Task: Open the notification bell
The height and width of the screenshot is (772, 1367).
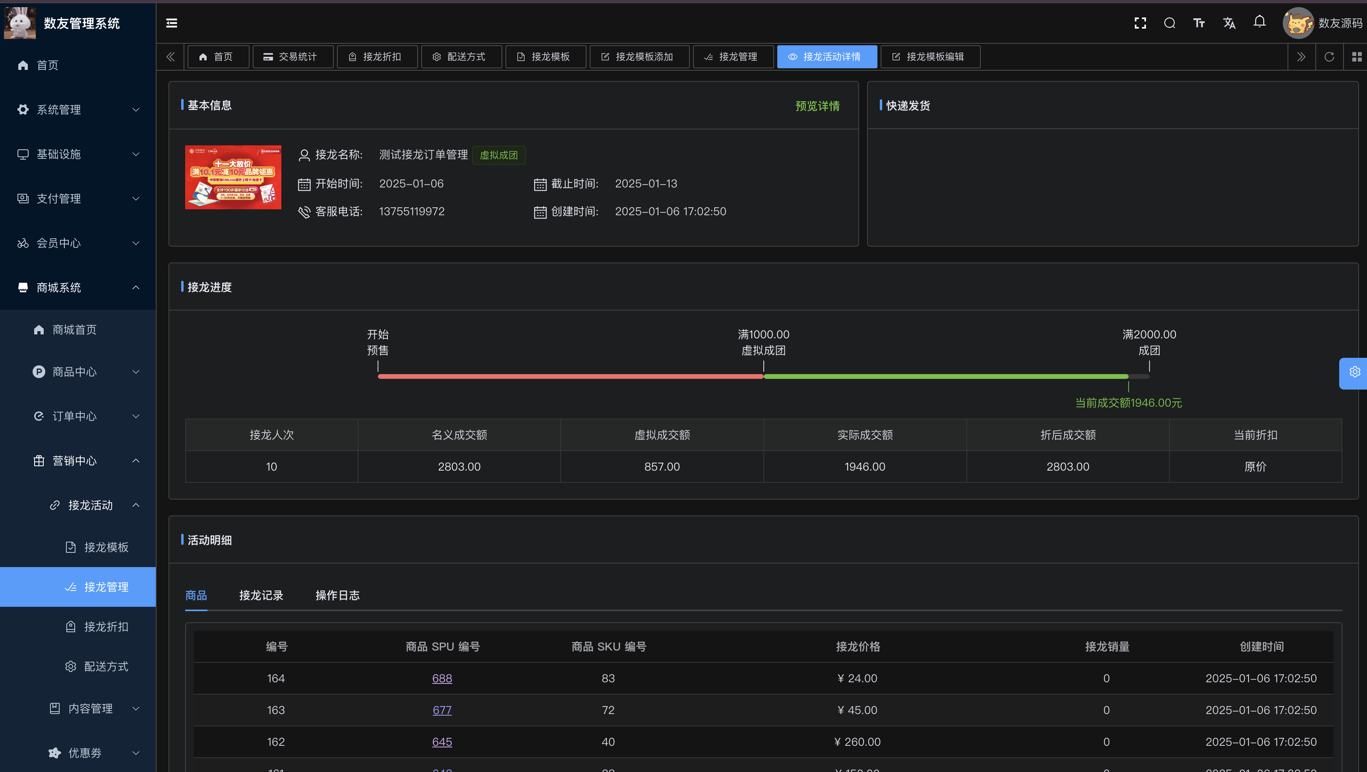Action: 1259,22
